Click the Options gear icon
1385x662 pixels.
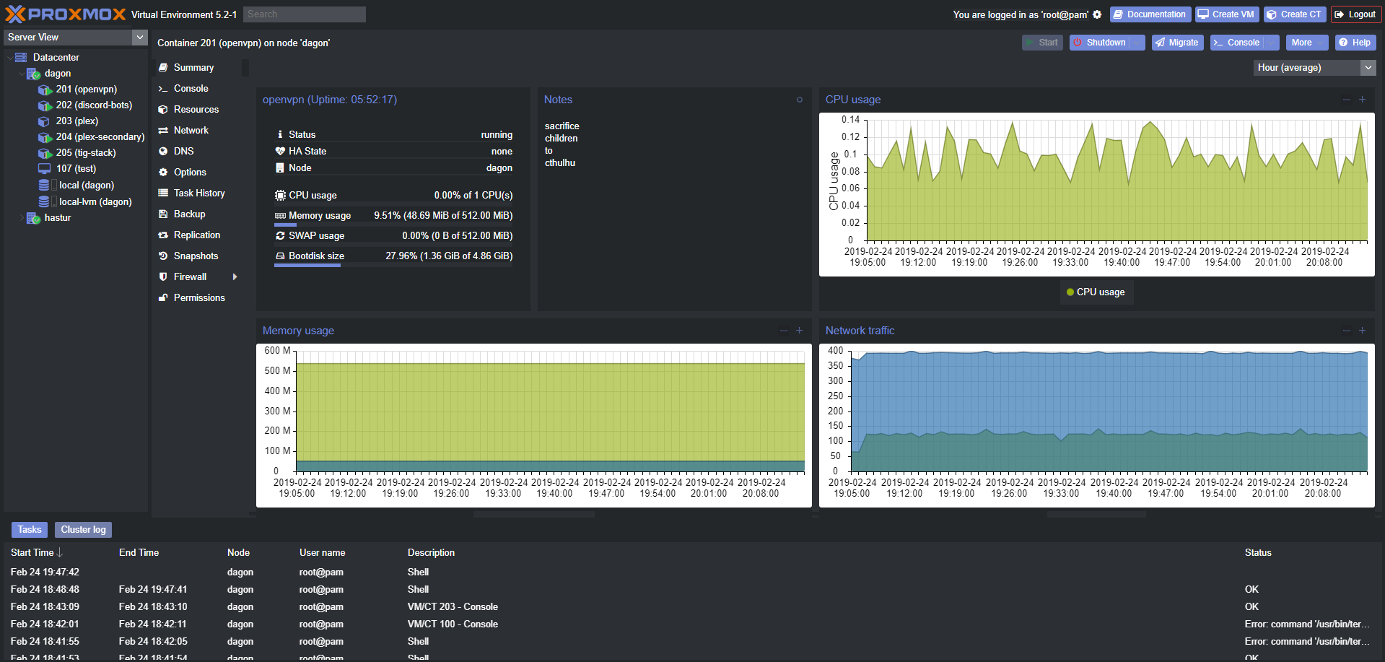click(163, 173)
